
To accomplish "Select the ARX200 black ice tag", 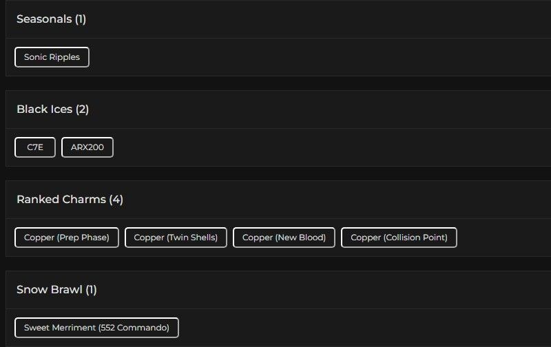I will point(87,147).
